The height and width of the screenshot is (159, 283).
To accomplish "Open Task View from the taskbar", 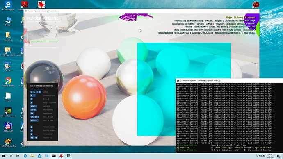I will [18, 156].
